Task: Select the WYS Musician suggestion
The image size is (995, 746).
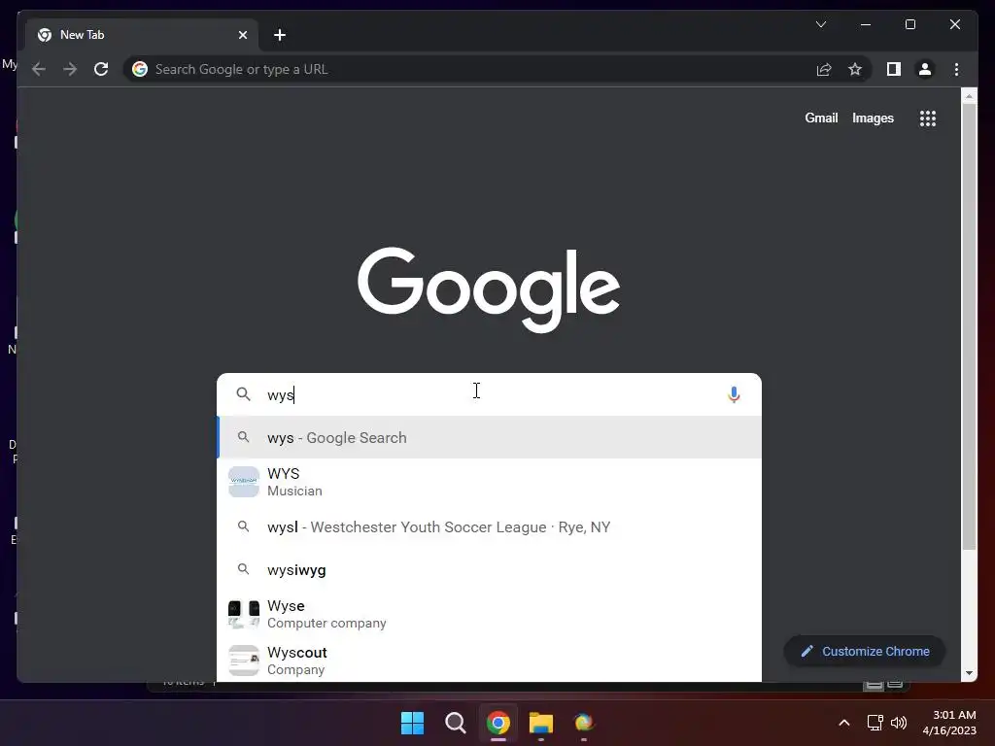Action: (x=490, y=482)
